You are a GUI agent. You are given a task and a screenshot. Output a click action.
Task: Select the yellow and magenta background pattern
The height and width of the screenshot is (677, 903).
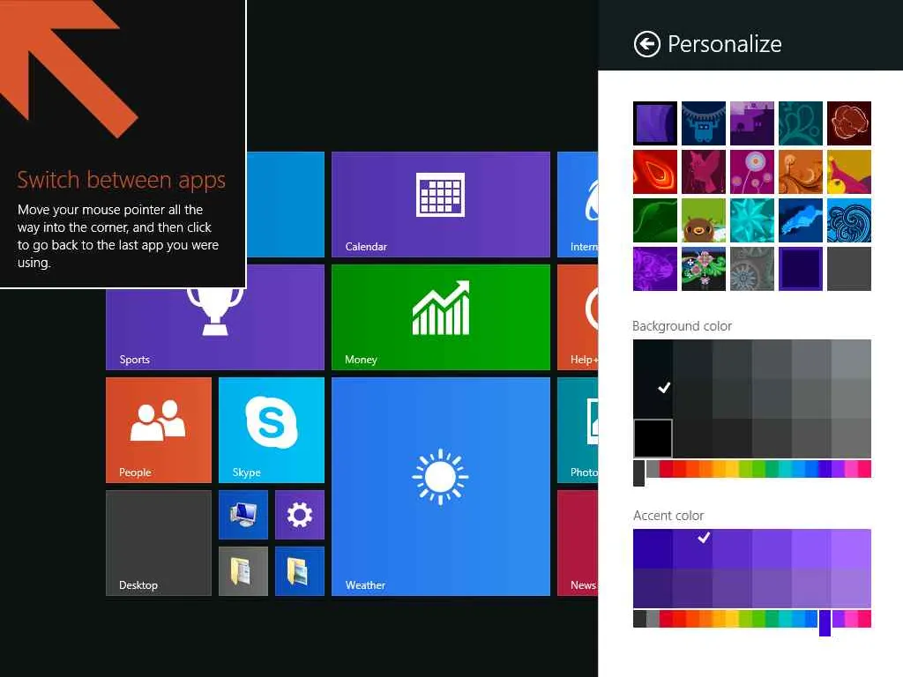click(x=849, y=172)
